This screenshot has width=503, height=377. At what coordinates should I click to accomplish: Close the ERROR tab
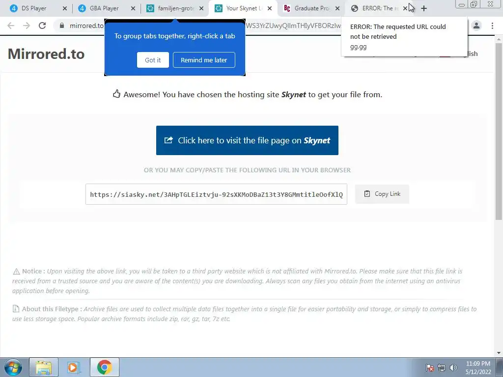405,9
